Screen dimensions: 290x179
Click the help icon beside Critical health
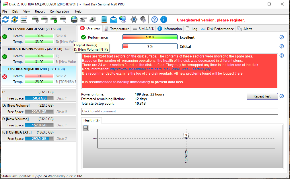pos(281,46)
